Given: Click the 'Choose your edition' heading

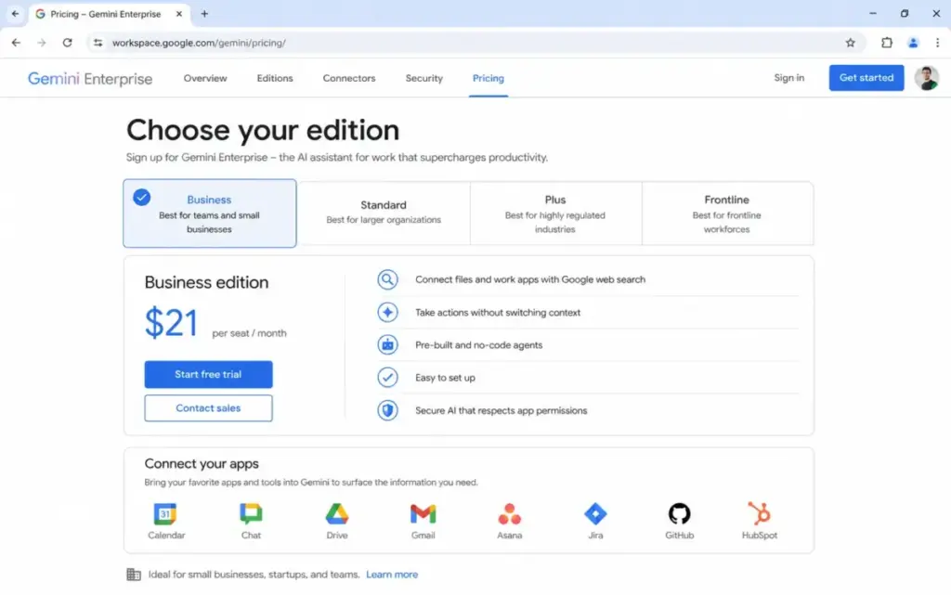Looking at the screenshot, I should (x=263, y=130).
